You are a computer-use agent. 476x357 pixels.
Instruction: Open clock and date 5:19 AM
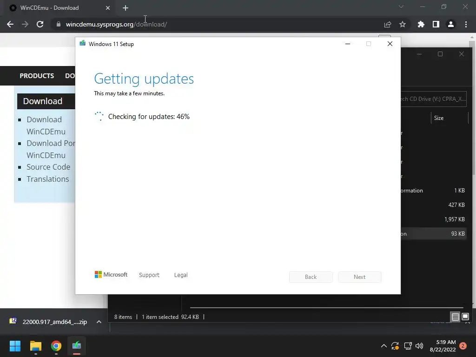(443, 346)
